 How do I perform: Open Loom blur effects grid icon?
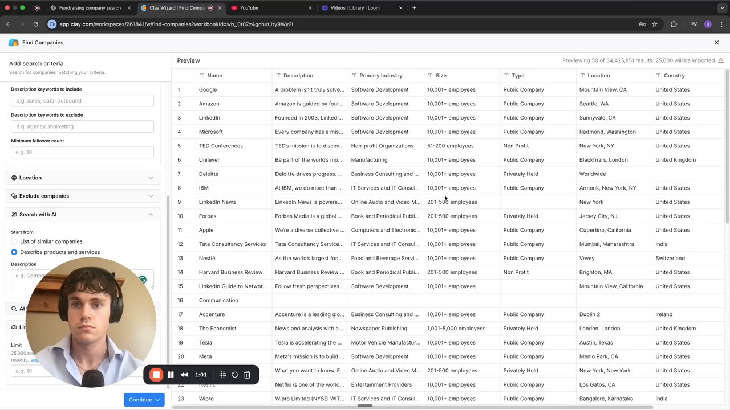click(222, 375)
